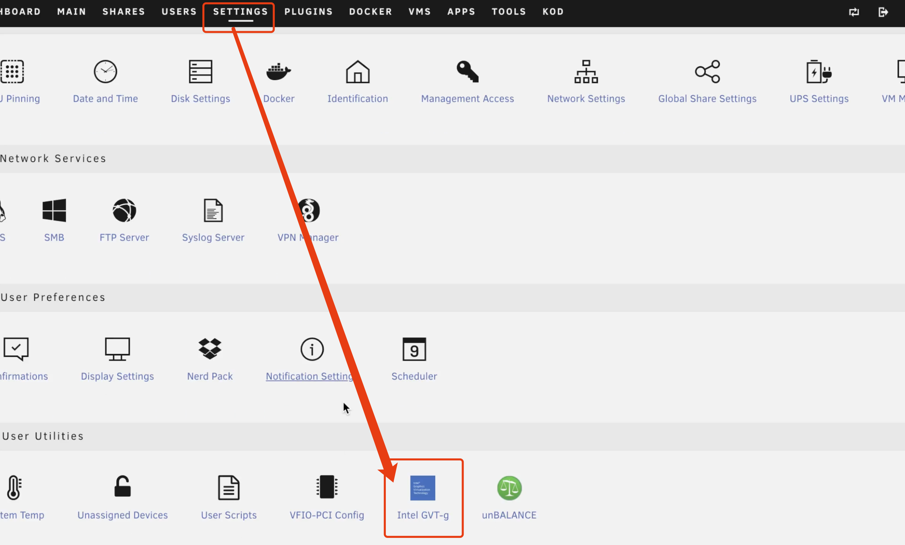Click the SMB Windows logo icon

[x=54, y=210]
